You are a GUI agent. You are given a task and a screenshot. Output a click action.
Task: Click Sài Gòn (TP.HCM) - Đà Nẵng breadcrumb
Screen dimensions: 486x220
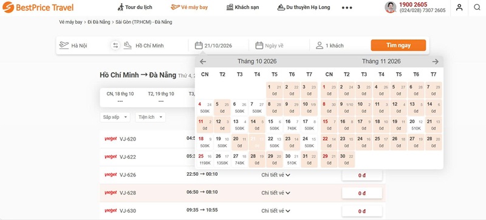click(144, 22)
